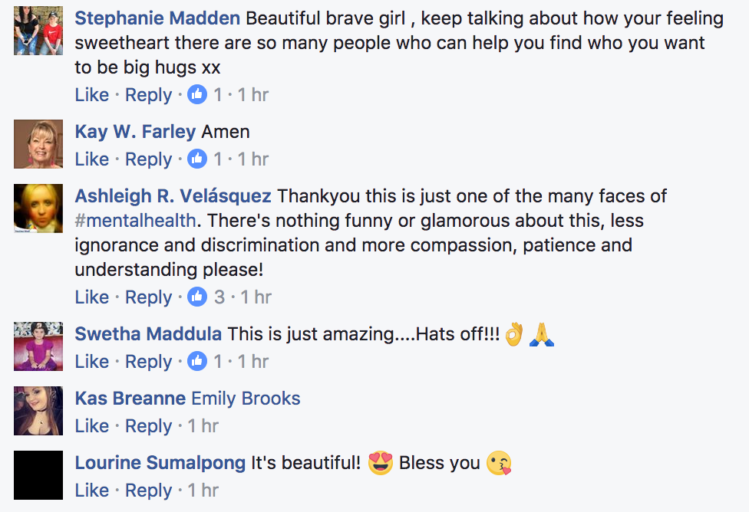
Task: Reply to Swetha Maddula's comment
Action: (x=148, y=362)
